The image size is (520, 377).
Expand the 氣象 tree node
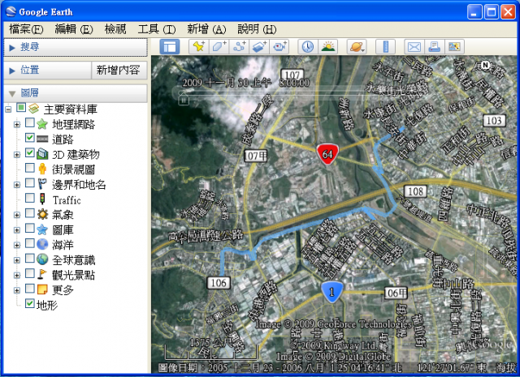point(17,215)
